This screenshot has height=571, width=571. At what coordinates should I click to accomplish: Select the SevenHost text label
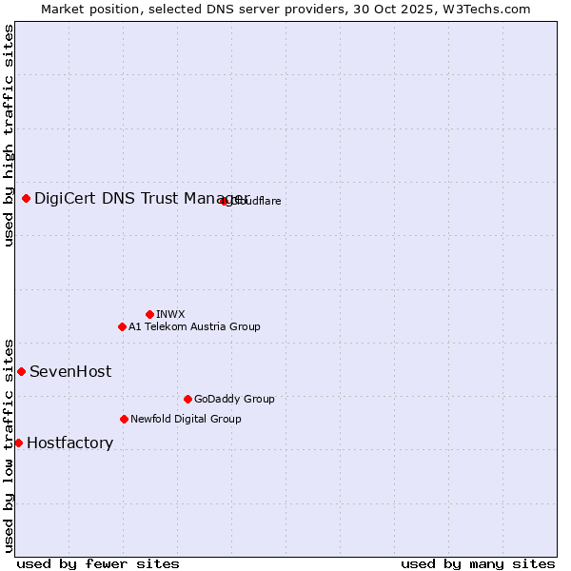coord(70,371)
